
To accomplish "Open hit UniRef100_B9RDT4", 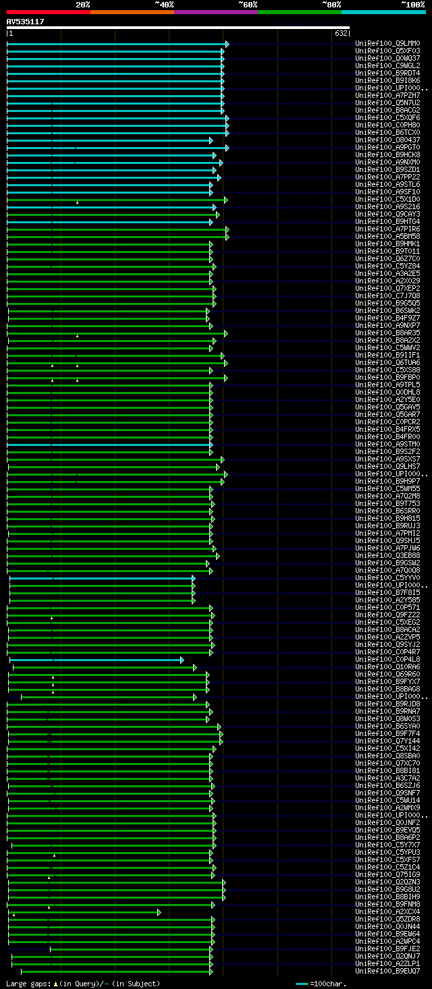I will coord(387,74).
